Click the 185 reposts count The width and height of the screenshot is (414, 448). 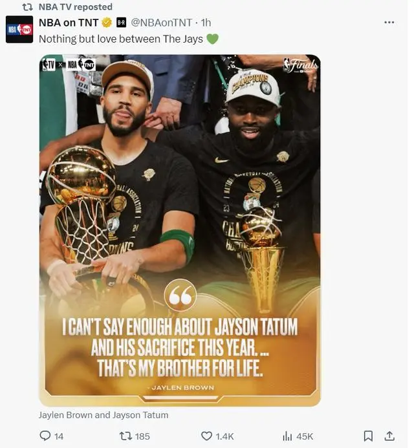click(x=142, y=436)
